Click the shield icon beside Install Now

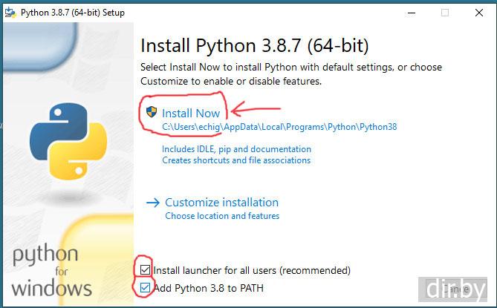152,113
